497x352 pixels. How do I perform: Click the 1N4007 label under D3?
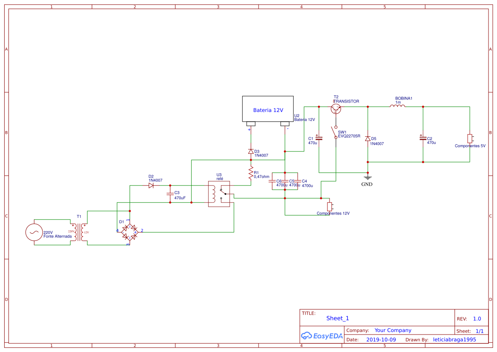pyautogui.click(x=261, y=155)
